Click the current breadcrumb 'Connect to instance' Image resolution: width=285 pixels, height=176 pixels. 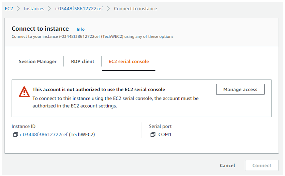[x=135, y=9]
